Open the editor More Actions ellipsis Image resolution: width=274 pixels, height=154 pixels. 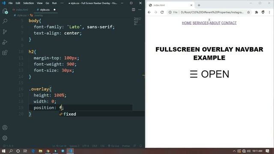pyautogui.click(x=140, y=9)
